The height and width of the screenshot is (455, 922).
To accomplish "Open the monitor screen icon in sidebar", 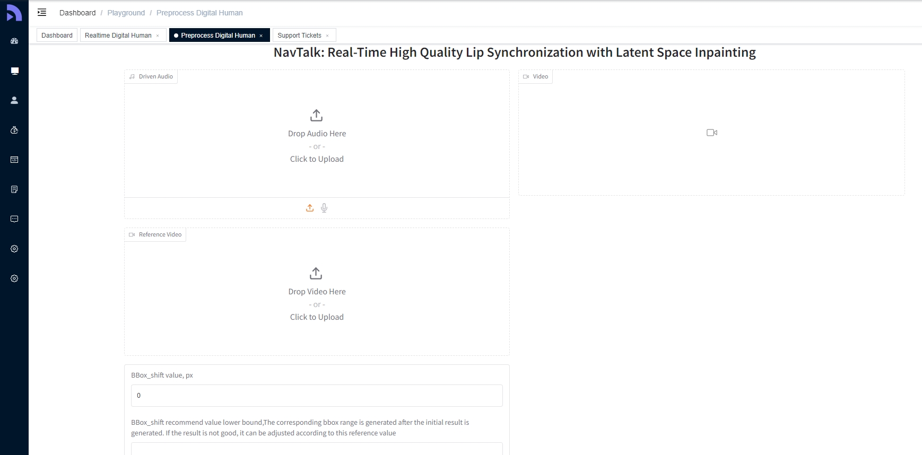I will pyautogui.click(x=14, y=71).
